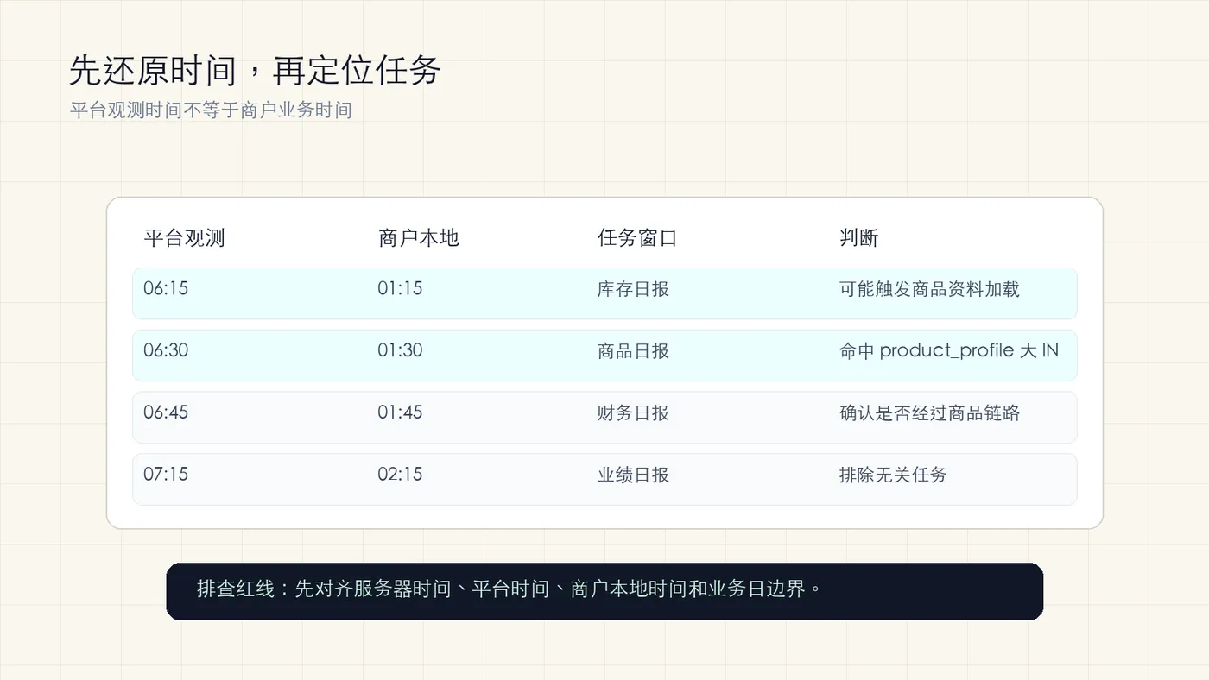Select the 07:15 platform time cell

tap(166, 475)
